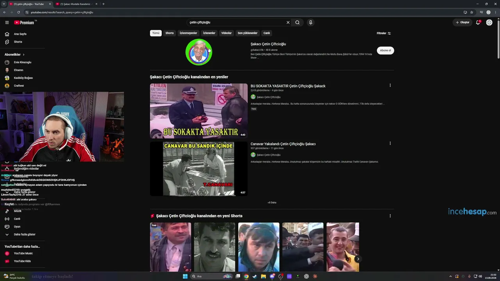The width and height of the screenshot is (500, 281).
Task: Open Steam from the taskbar
Action: (255, 276)
